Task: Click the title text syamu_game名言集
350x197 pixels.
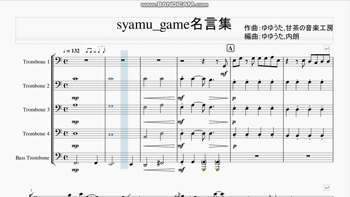Action: (174, 24)
